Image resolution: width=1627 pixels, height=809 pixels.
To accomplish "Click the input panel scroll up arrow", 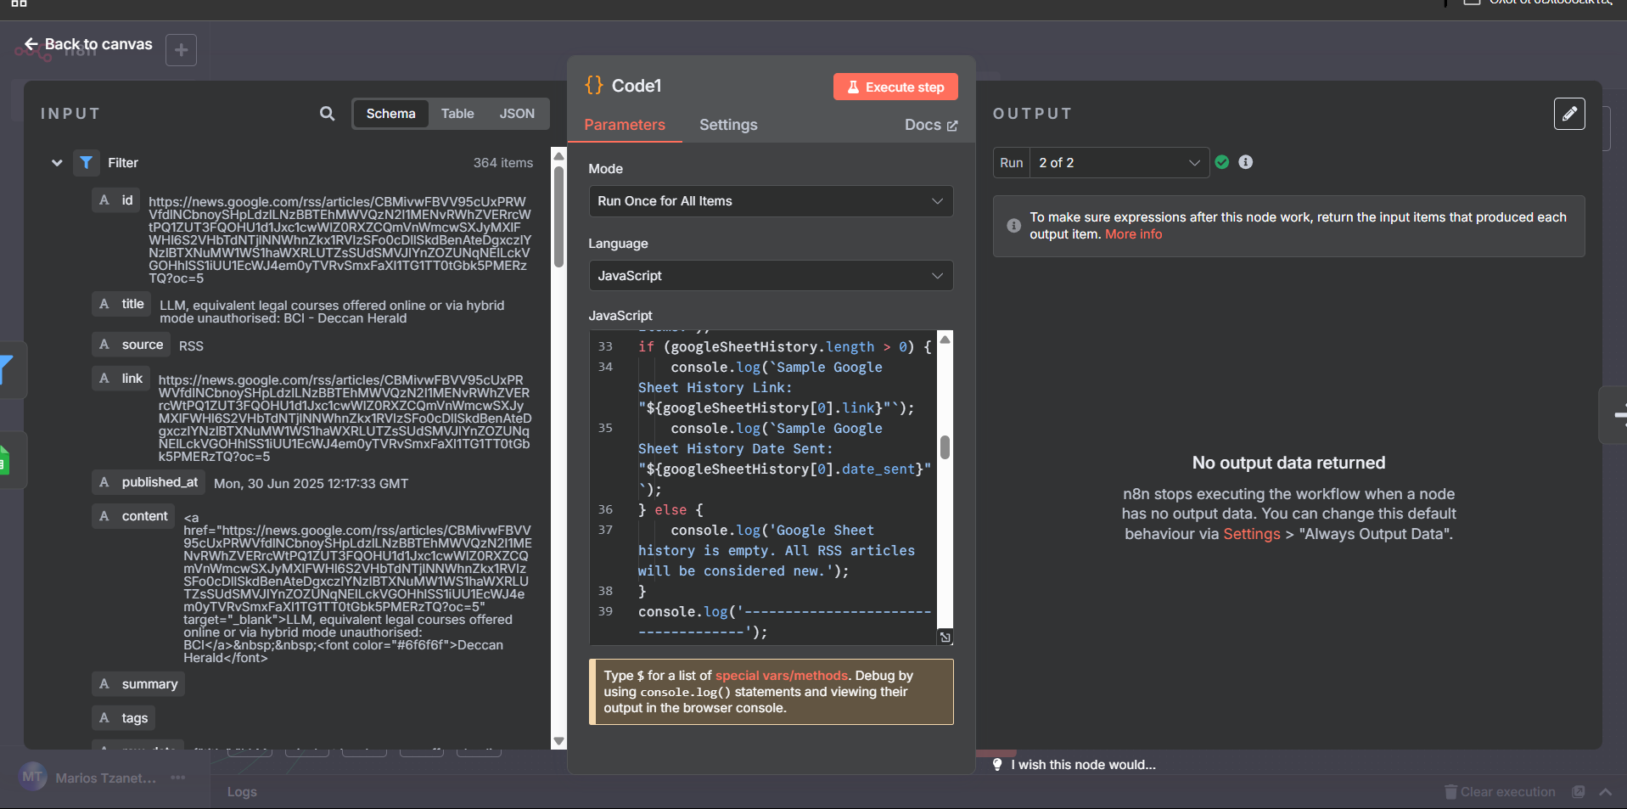I will [x=558, y=156].
